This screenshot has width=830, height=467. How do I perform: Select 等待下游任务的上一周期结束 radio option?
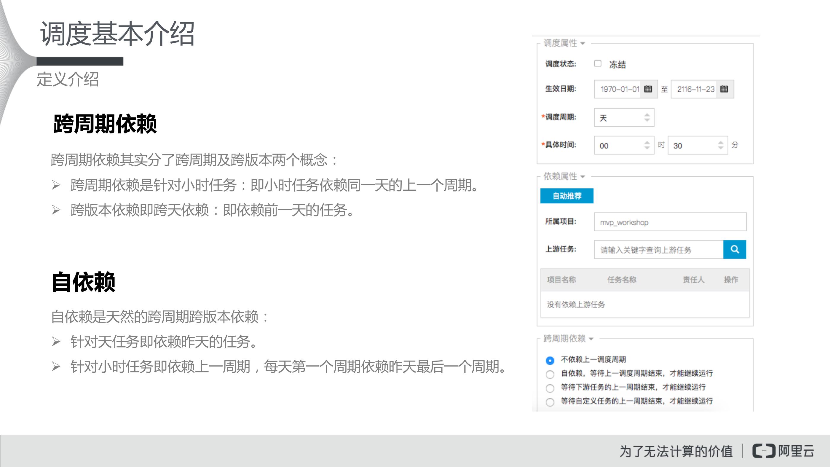click(550, 388)
